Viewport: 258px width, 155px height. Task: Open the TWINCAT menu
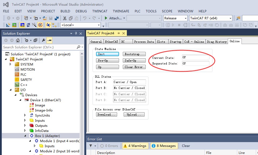100,11
